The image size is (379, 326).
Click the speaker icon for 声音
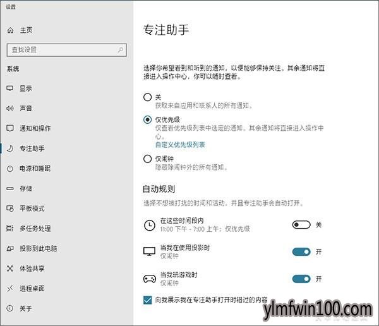click(10, 108)
